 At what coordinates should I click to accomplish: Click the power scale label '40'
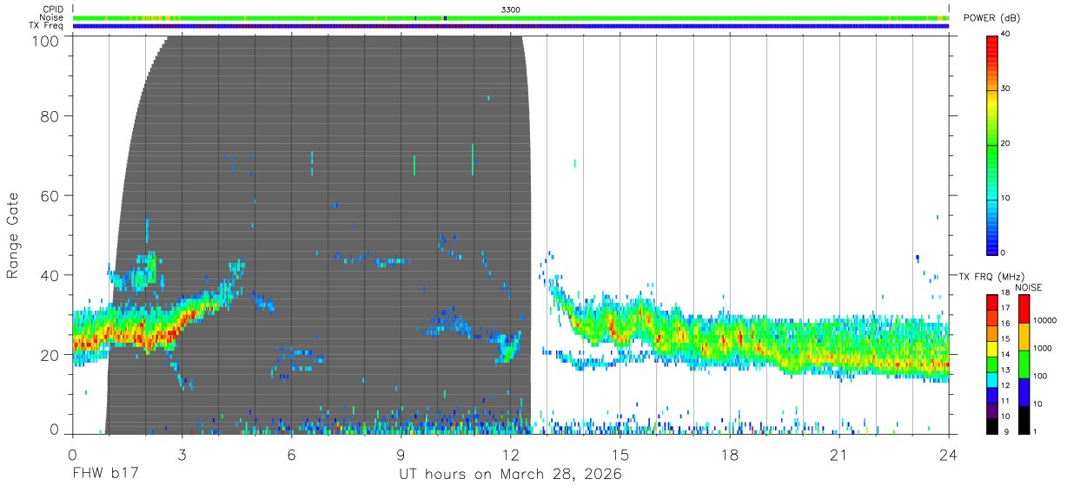(x=1006, y=35)
